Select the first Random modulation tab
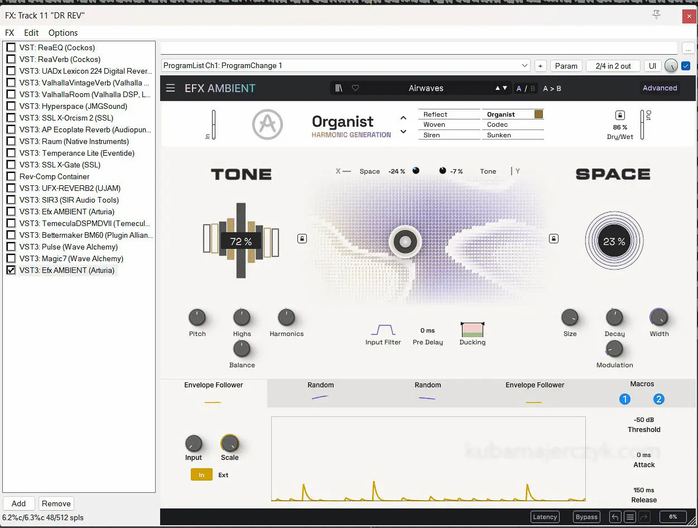 320,390
